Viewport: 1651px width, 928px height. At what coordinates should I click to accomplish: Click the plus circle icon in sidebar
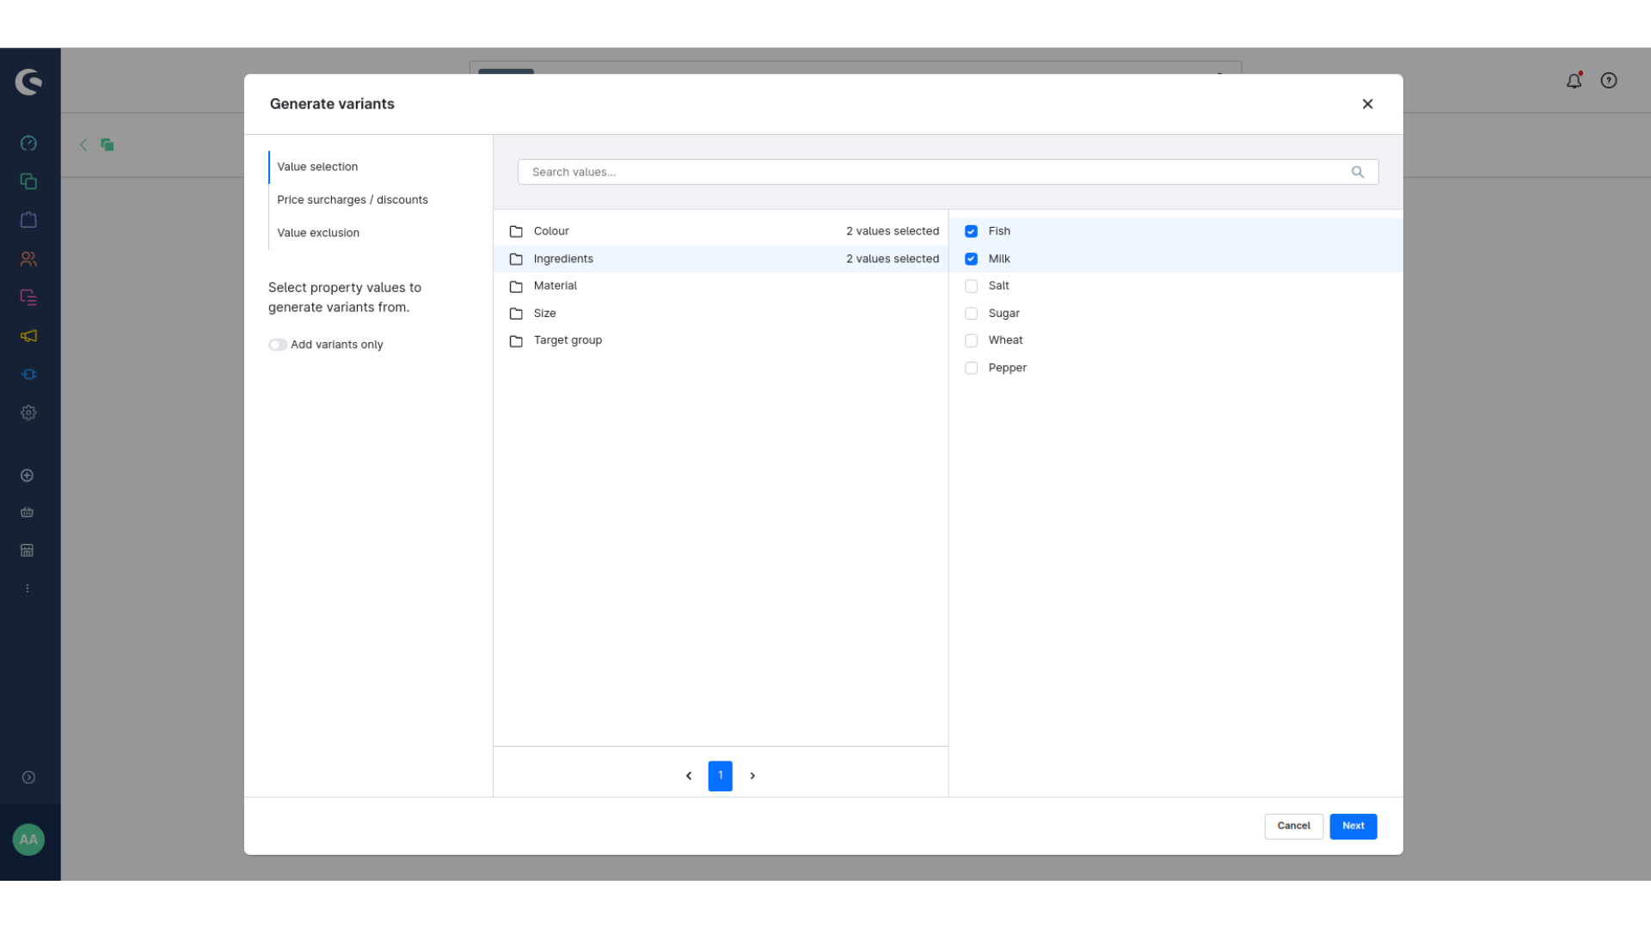point(28,476)
